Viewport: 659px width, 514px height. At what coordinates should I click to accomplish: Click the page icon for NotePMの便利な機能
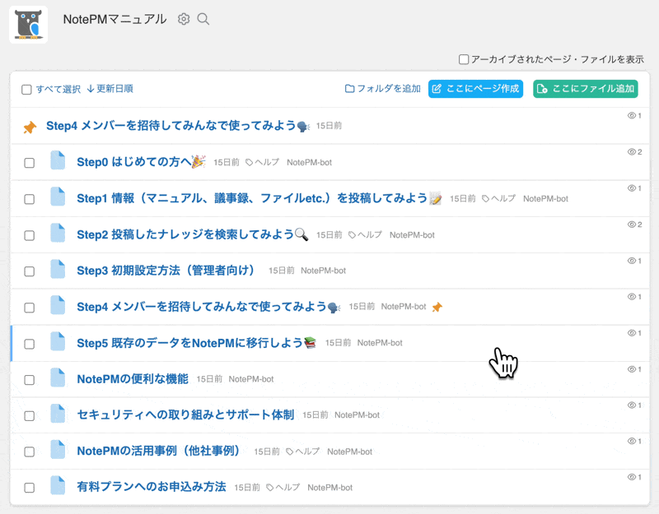[58, 377]
